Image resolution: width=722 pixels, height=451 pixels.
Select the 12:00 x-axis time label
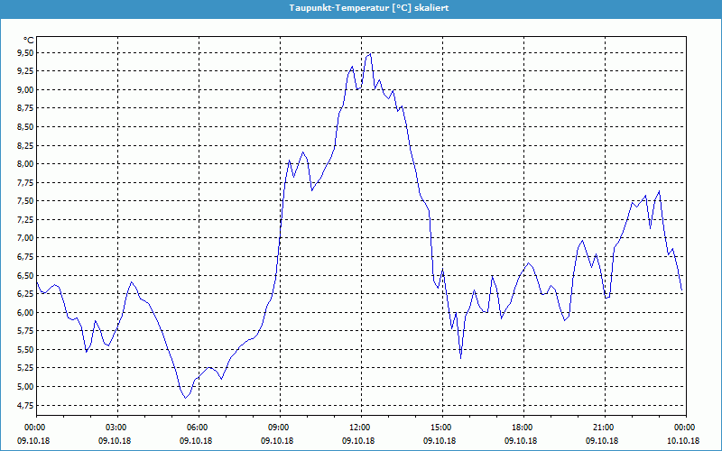click(x=360, y=428)
